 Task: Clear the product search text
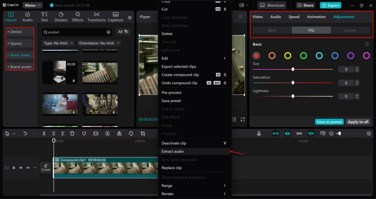(x=108, y=32)
